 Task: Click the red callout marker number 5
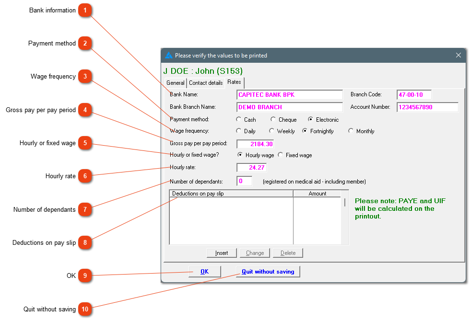(x=85, y=143)
